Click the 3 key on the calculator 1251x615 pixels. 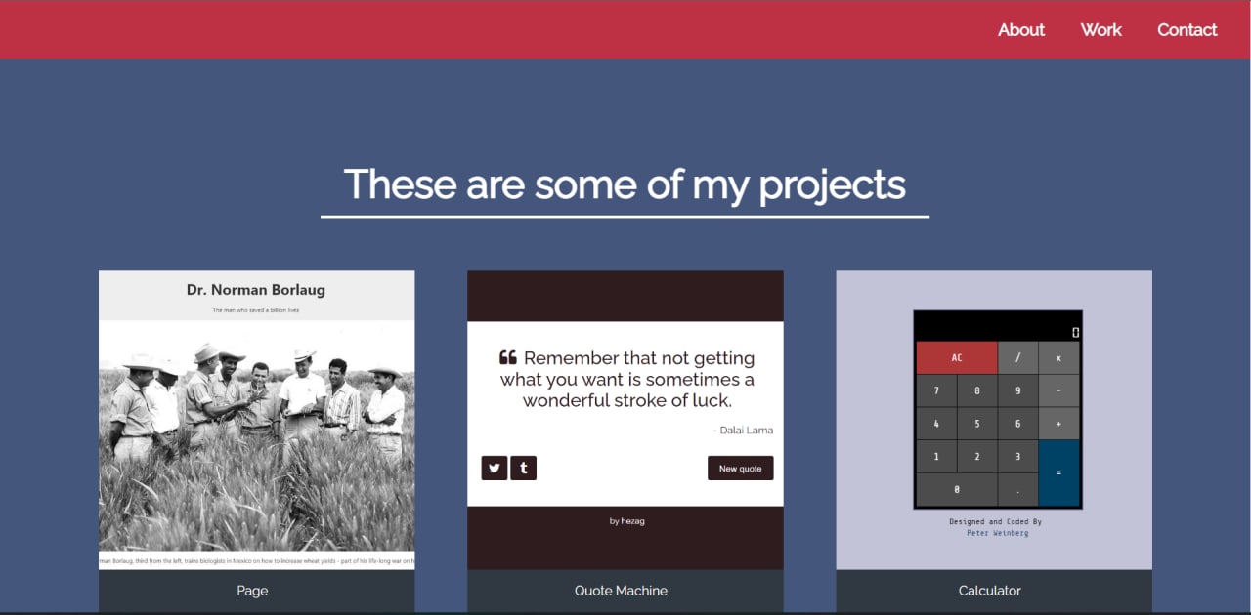click(1017, 456)
